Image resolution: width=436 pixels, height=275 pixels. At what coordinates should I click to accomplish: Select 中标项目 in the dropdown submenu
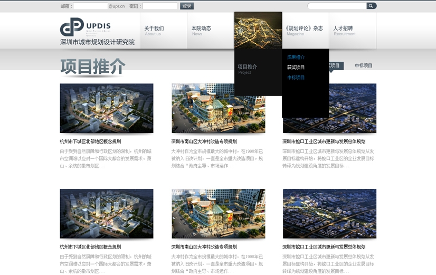296,78
